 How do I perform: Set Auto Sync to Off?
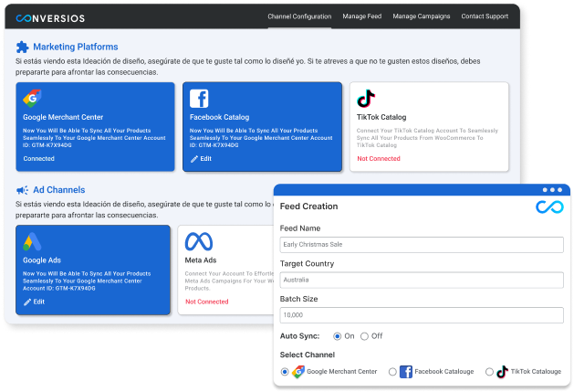(364, 336)
